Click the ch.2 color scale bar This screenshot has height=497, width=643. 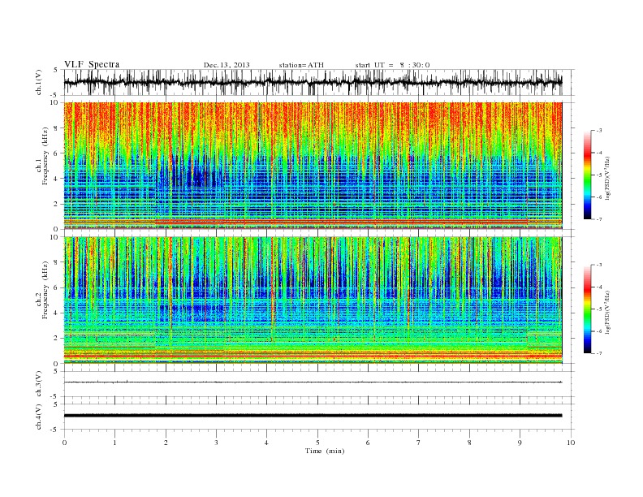coord(587,309)
